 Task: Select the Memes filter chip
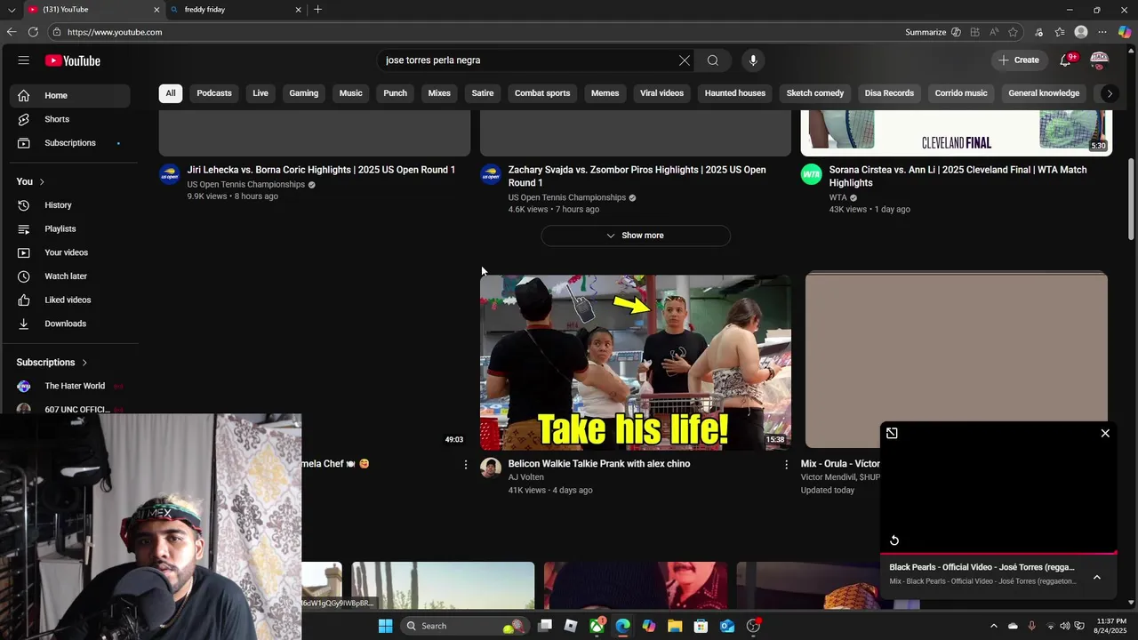605,93
